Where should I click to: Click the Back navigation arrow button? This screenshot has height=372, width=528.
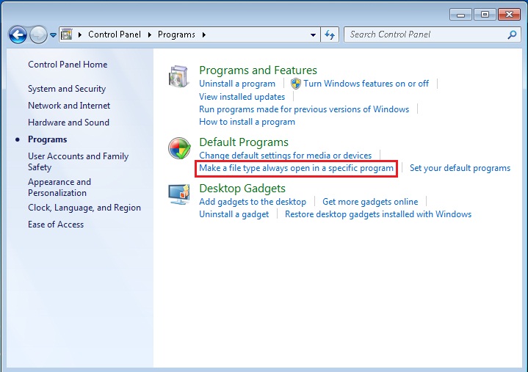point(18,34)
